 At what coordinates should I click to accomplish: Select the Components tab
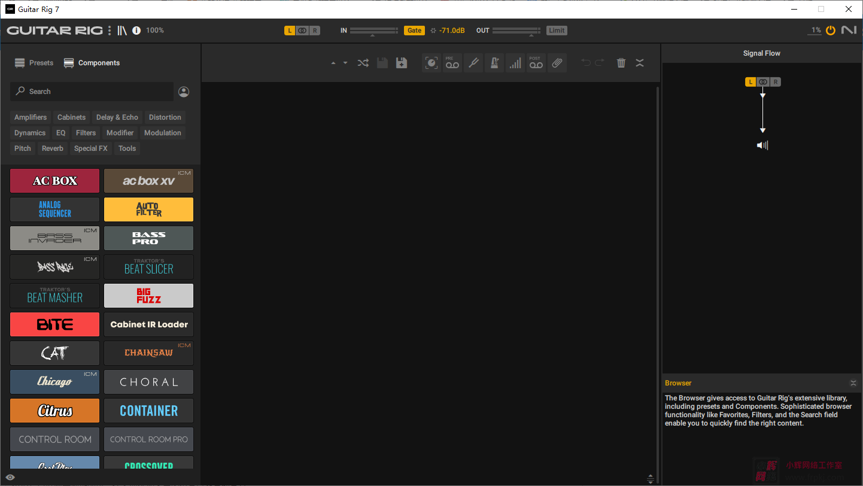[92, 63]
